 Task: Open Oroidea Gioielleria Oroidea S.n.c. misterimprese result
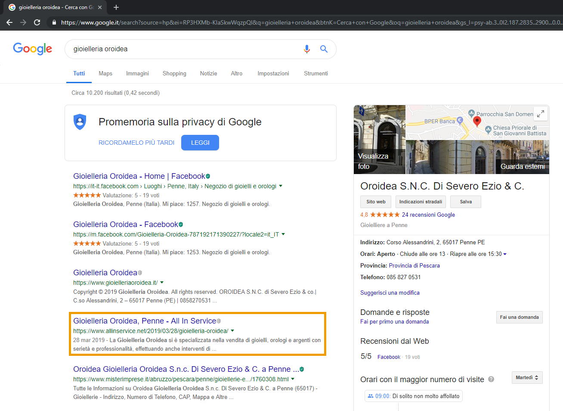tap(186, 369)
